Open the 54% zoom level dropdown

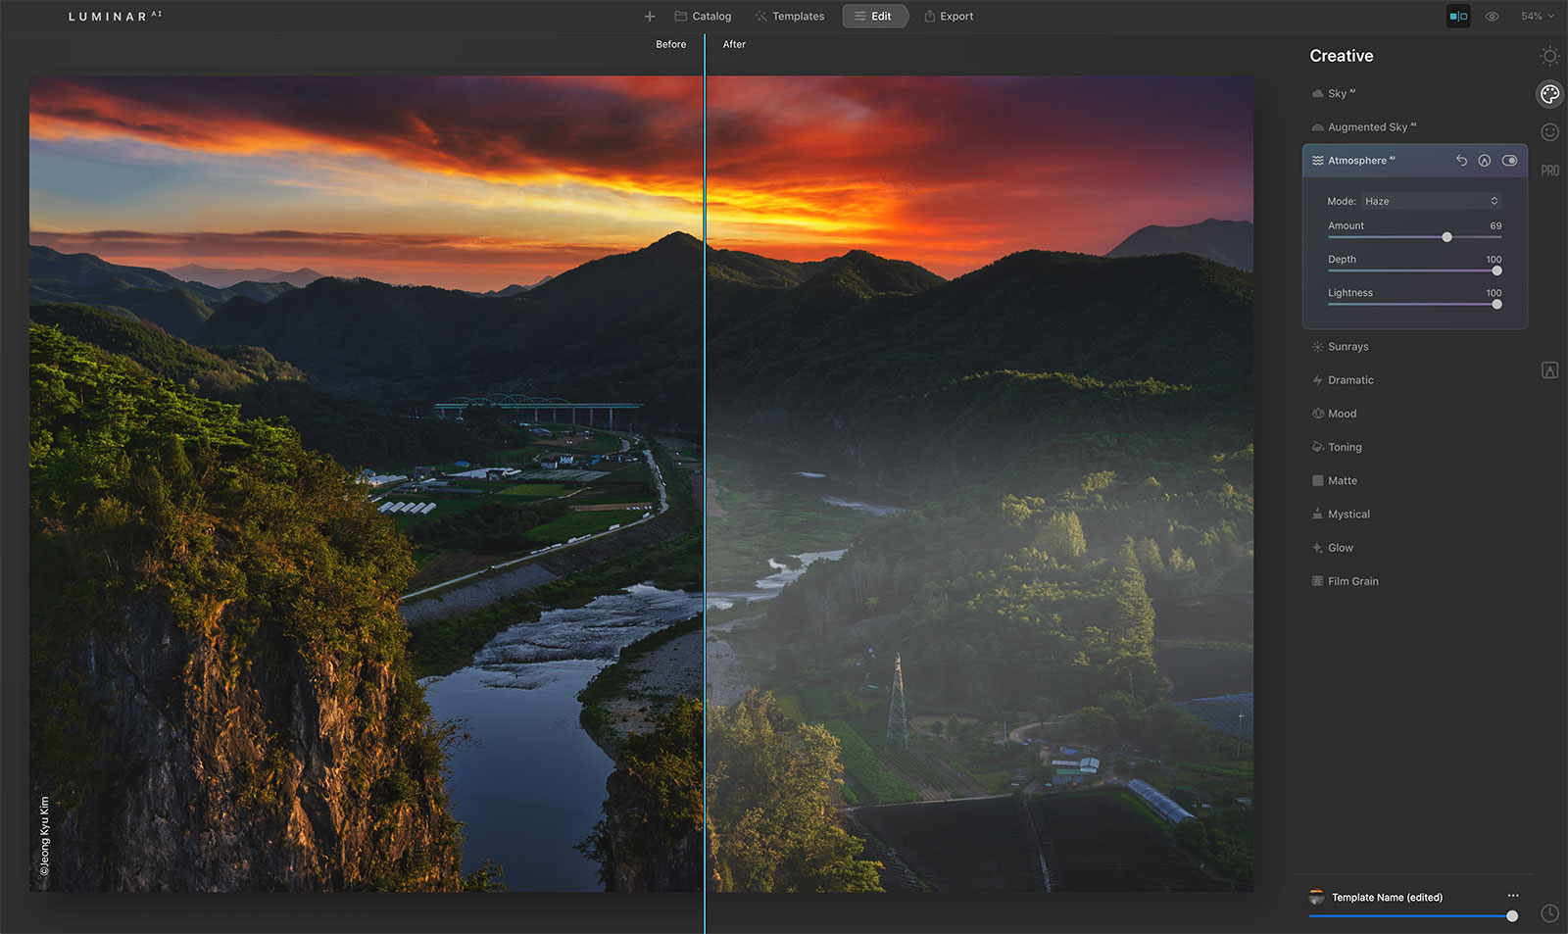coord(1537,17)
